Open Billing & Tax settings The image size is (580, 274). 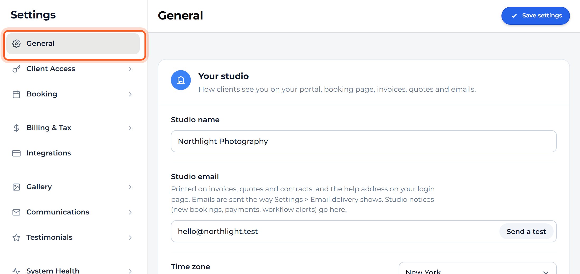click(x=73, y=128)
